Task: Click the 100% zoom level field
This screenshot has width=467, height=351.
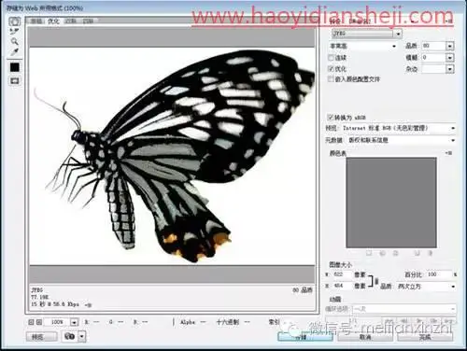Action: (57, 322)
